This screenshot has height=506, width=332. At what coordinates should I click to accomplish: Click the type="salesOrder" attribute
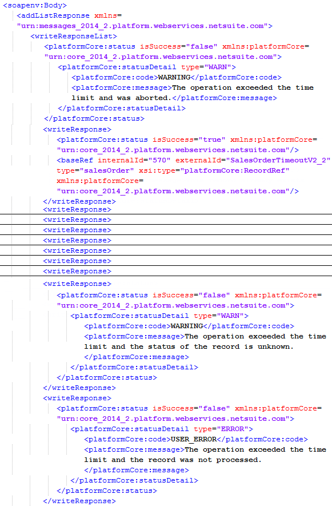pos(95,170)
